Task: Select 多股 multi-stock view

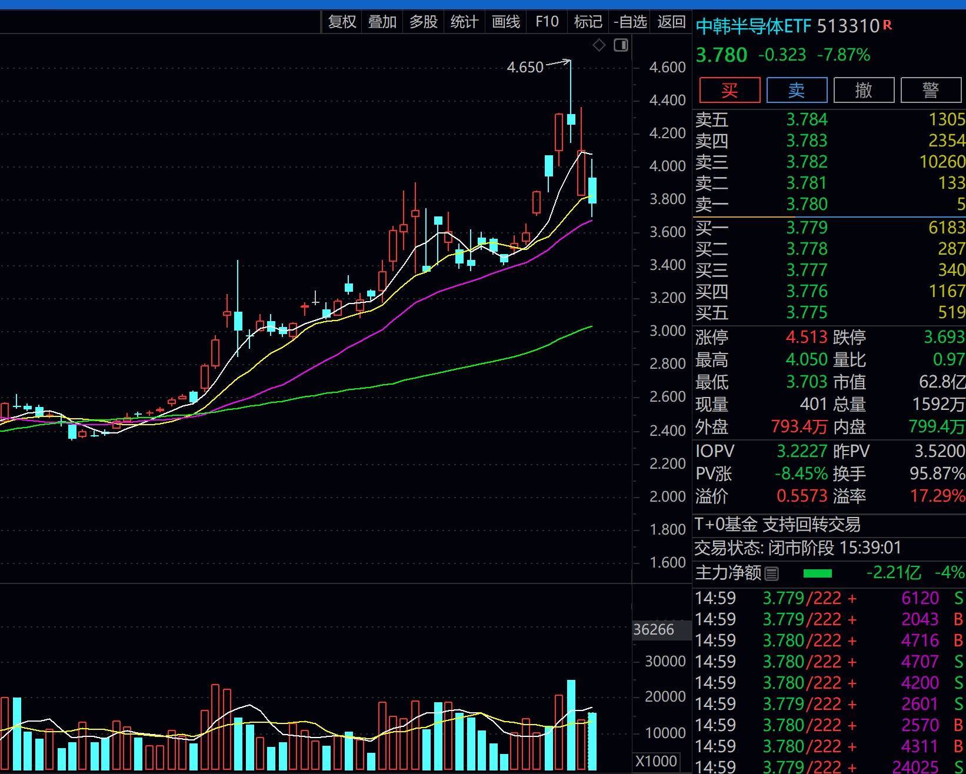Action: (x=424, y=22)
